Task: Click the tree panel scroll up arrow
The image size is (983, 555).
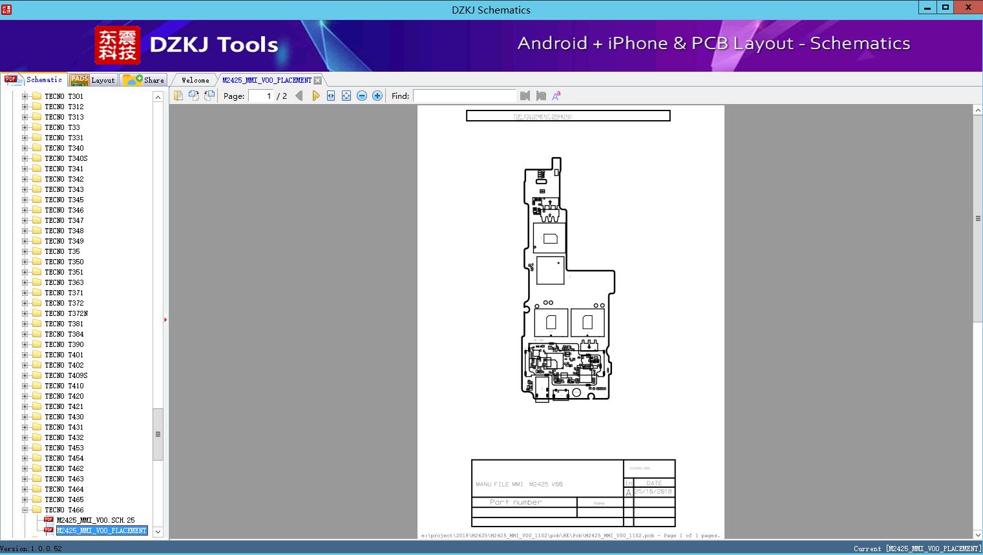Action: pyautogui.click(x=158, y=96)
